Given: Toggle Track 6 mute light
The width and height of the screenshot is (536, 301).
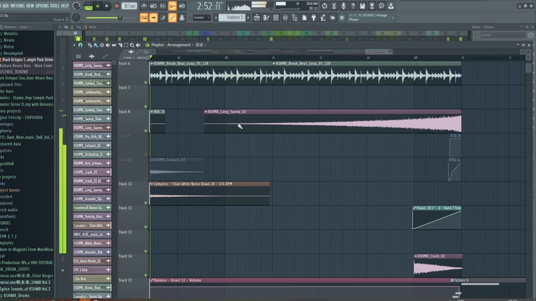Looking at the screenshot, I should tap(146, 83).
